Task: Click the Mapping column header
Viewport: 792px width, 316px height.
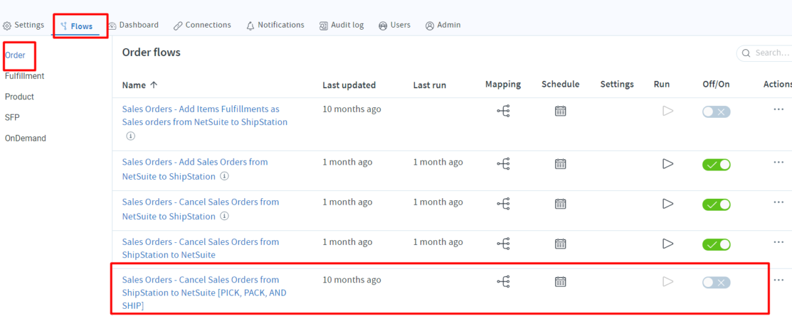Action: point(503,84)
